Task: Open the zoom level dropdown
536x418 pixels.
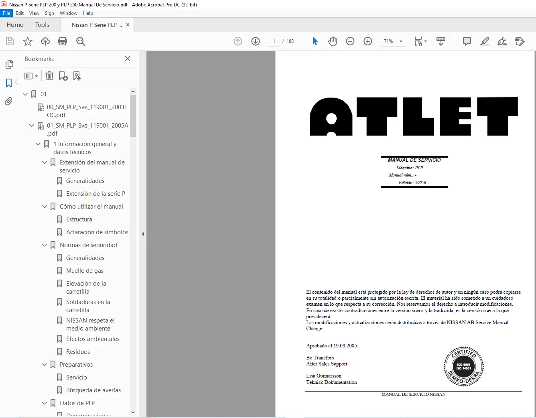Action: tap(400, 41)
